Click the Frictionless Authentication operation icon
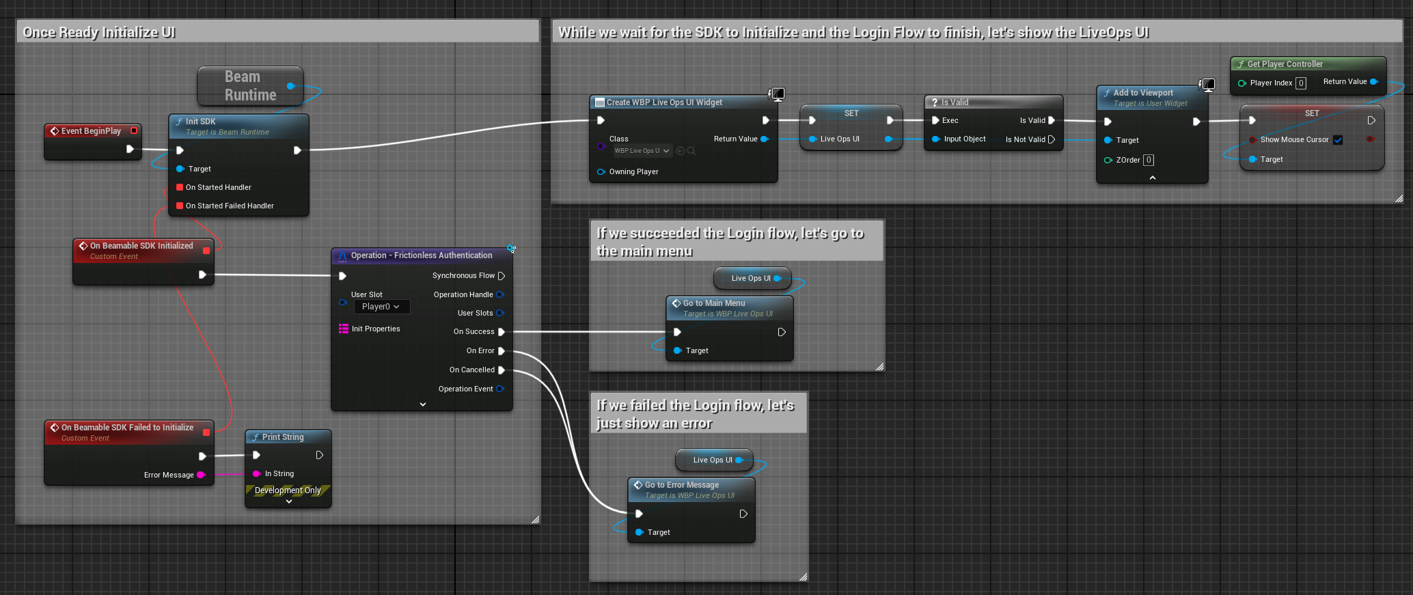Viewport: 1413px width, 595px height. click(x=343, y=255)
